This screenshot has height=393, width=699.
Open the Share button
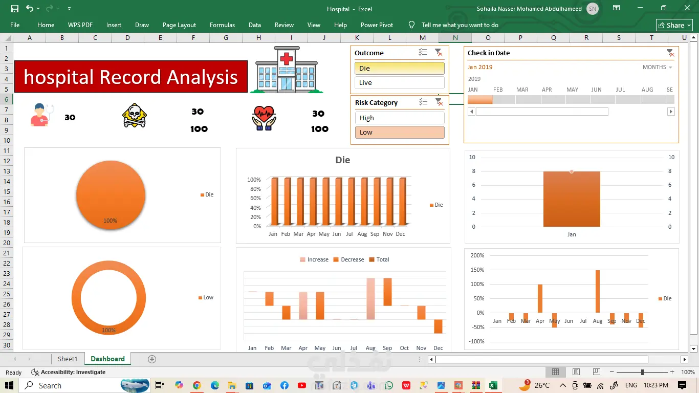pos(674,25)
